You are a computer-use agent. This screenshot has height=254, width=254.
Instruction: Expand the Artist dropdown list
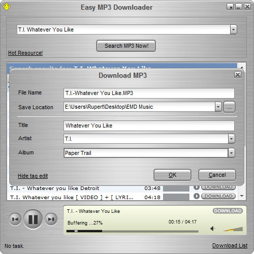point(231,139)
